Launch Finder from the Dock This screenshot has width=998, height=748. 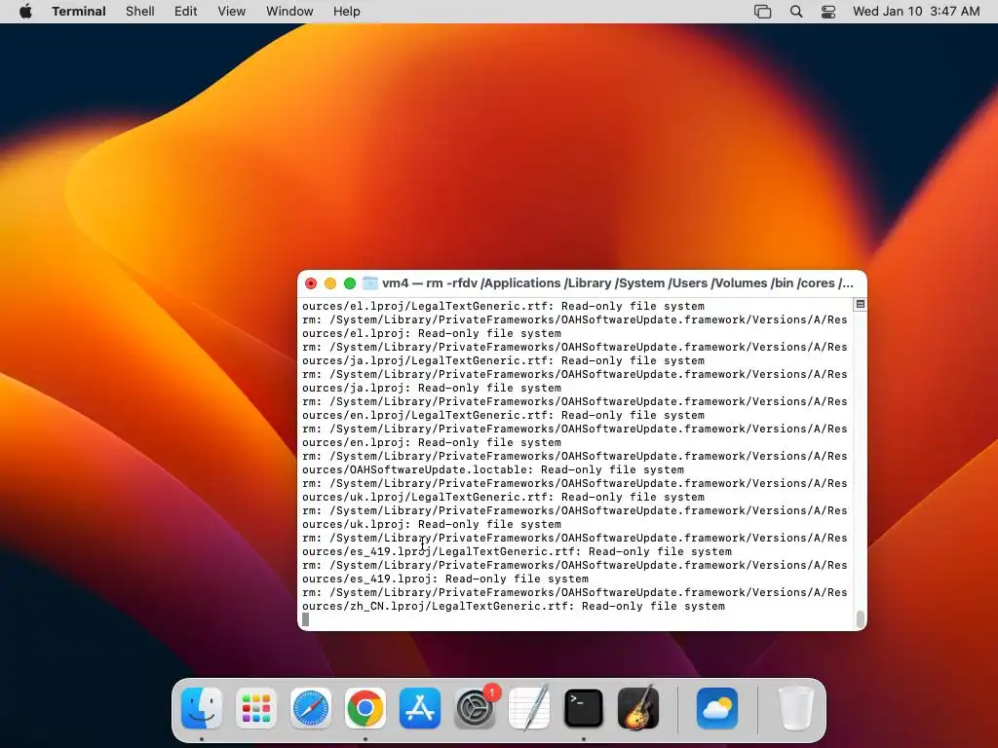click(202, 708)
